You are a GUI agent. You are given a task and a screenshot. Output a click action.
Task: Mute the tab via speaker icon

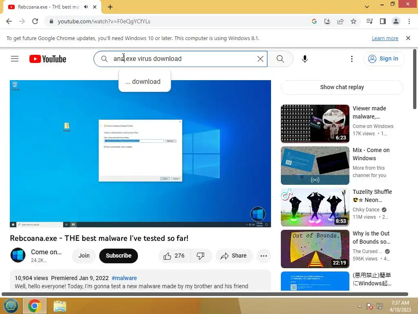(86, 7)
